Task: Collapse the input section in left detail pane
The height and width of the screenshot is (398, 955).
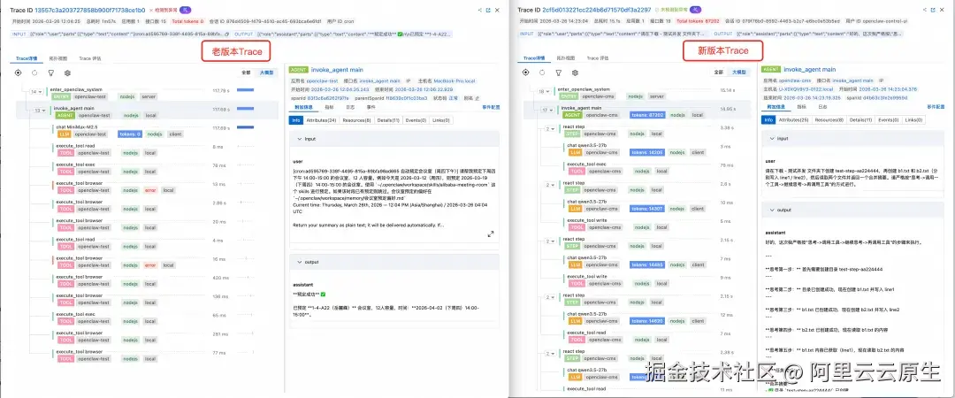Action: (299, 139)
